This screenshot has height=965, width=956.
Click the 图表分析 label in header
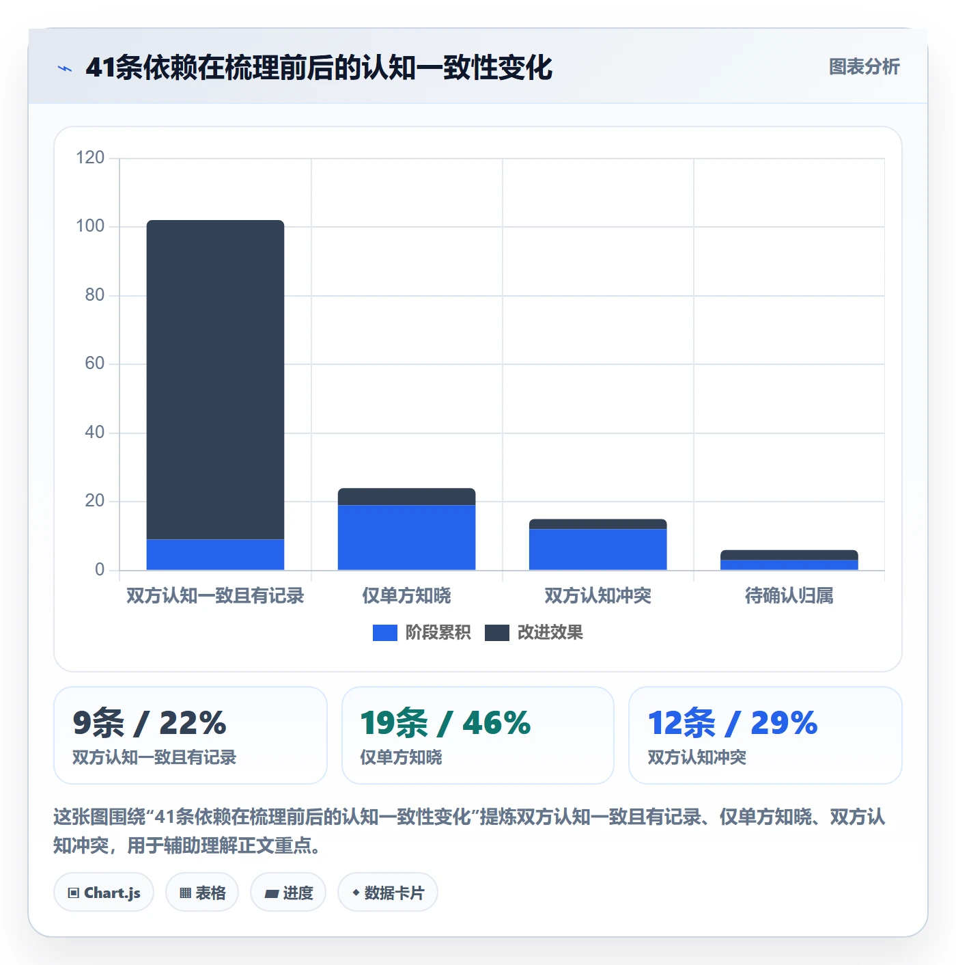tap(864, 67)
